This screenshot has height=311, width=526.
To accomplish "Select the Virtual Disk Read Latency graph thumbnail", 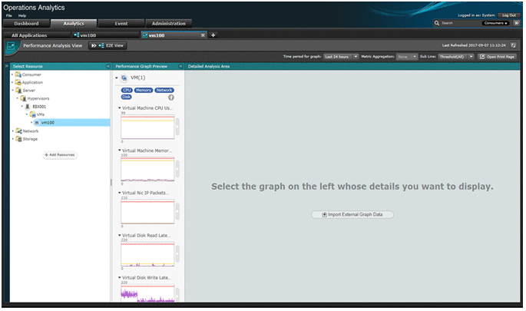I will pos(147,254).
